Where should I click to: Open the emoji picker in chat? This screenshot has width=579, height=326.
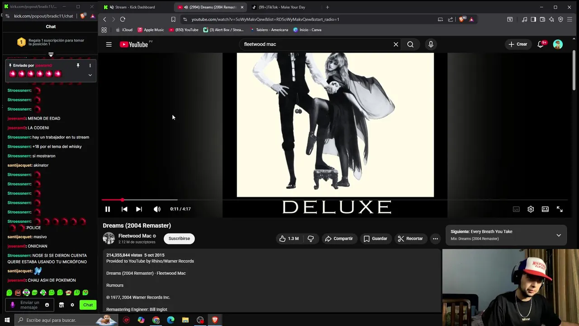[47, 305]
